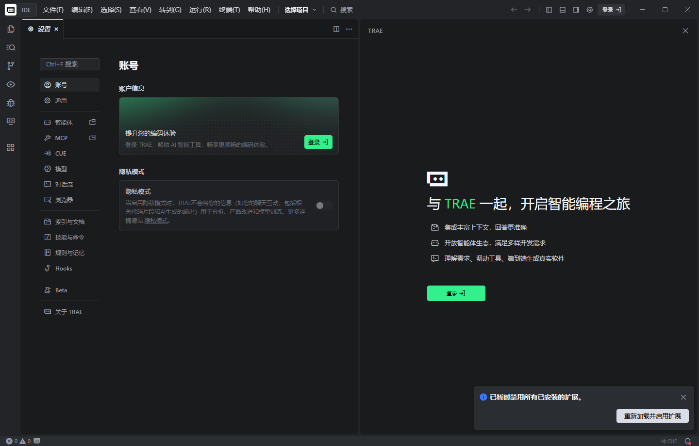Image resolution: width=699 pixels, height=446 pixels.
Task: Select 模型 in settings sidebar
Action: point(69,169)
